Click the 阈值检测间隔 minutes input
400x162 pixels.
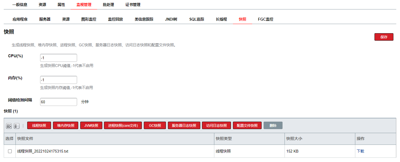[x=58, y=102]
